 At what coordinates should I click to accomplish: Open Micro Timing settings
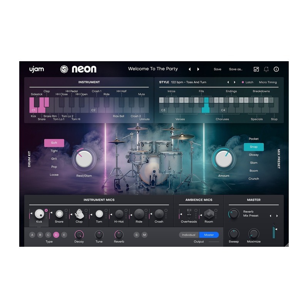pyautogui.click(x=268, y=82)
